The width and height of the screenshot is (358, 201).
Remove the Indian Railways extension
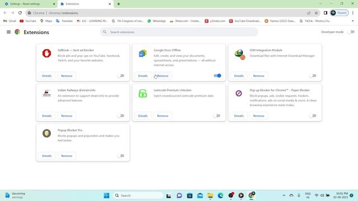[x=67, y=116]
